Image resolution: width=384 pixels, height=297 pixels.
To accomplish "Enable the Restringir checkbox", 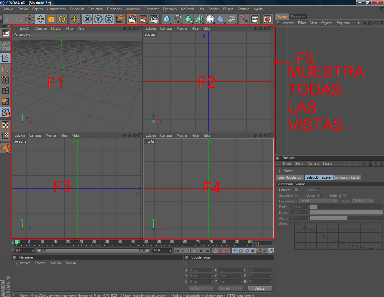I will (x=345, y=195).
